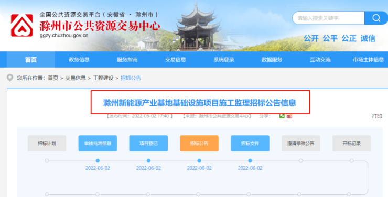Click the 2022-06-02 date below 招标文件
388x197 pixels.
click(x=250, y=168)
